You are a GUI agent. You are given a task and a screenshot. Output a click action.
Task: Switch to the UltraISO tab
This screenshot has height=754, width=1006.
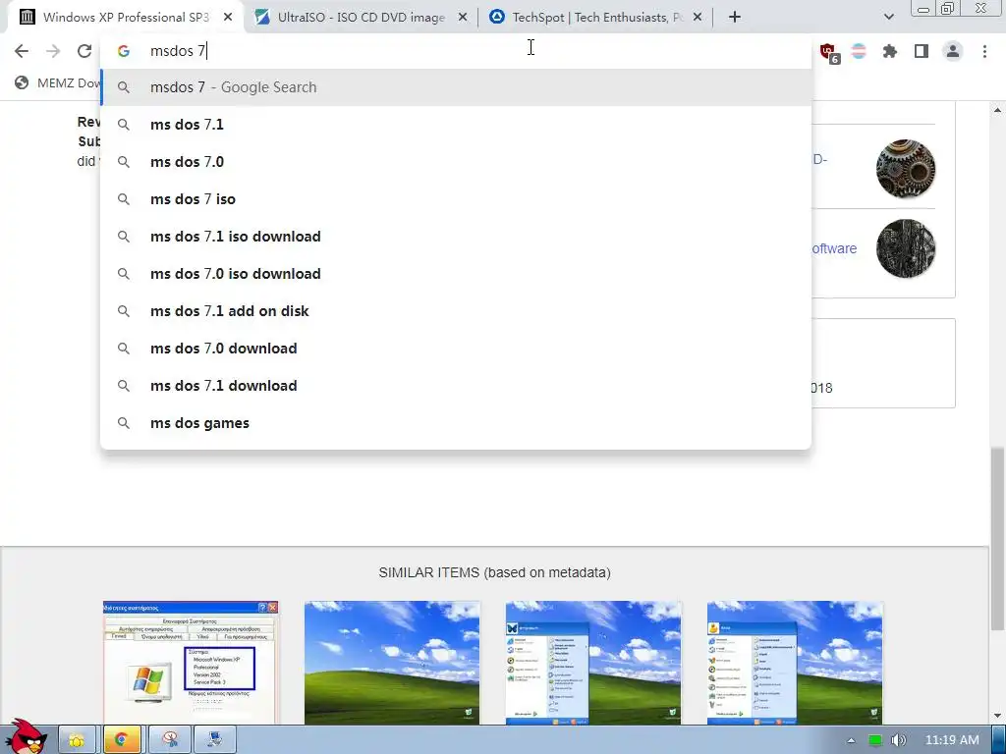[x=361, y=18]
